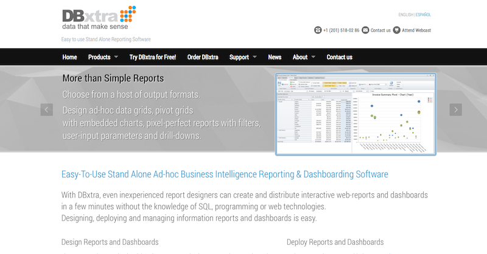
Task: Click the telephone icon beside the phone number
Action: tap(318, 30)
